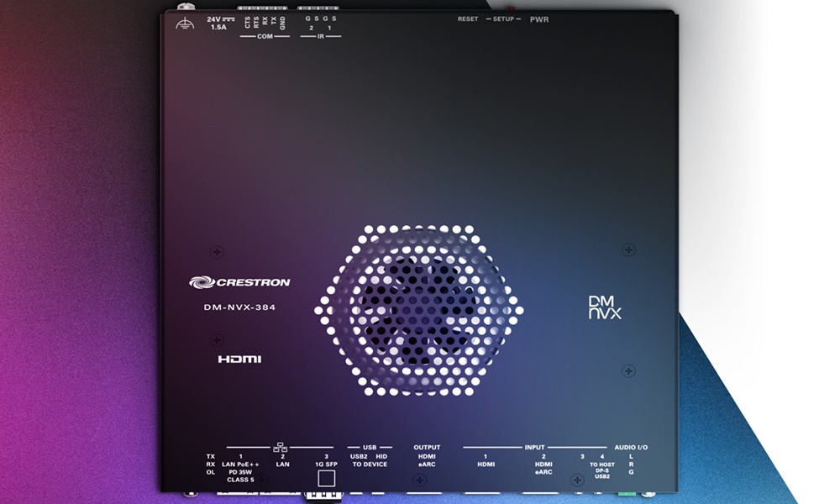The image size is (840, 504).
Task: Click the "TO DEVICE" label
Action: point(370,465)
